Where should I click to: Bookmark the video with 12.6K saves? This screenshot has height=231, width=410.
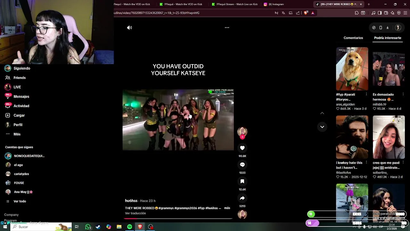242,181
